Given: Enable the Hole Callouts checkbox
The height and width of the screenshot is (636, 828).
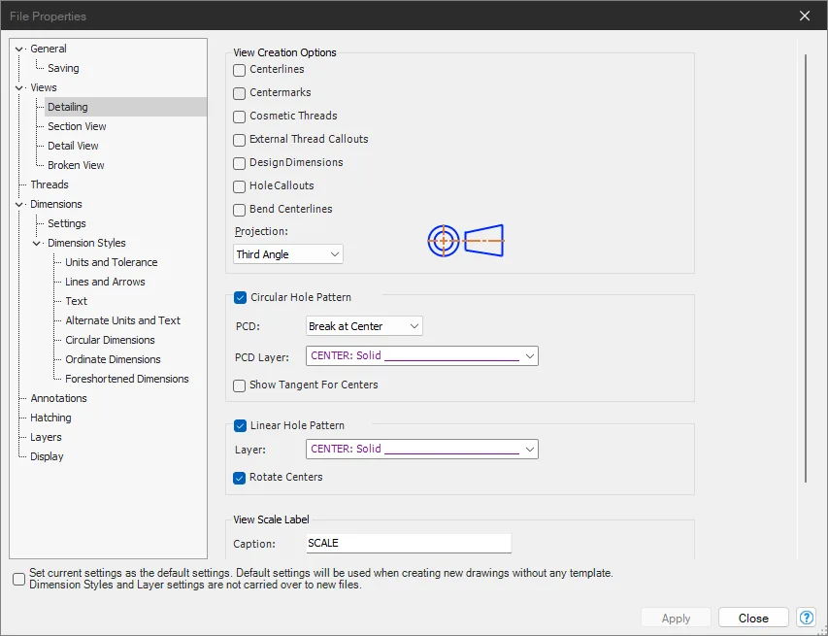Looking at the screenshot, I should point(239,186).
